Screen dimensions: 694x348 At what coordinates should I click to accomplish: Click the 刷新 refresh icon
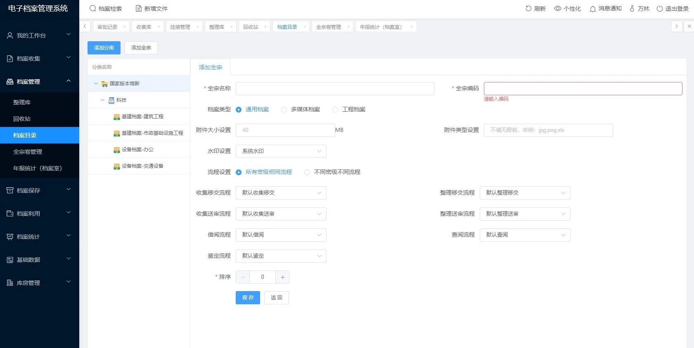point(528,8)
